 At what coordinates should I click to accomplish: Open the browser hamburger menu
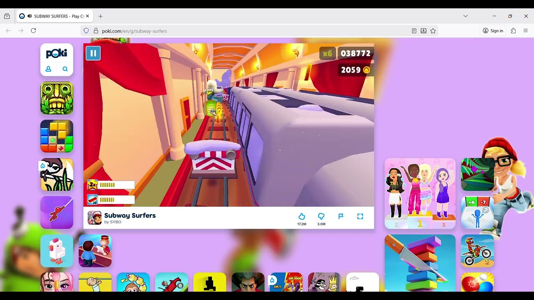coord(526,31)
